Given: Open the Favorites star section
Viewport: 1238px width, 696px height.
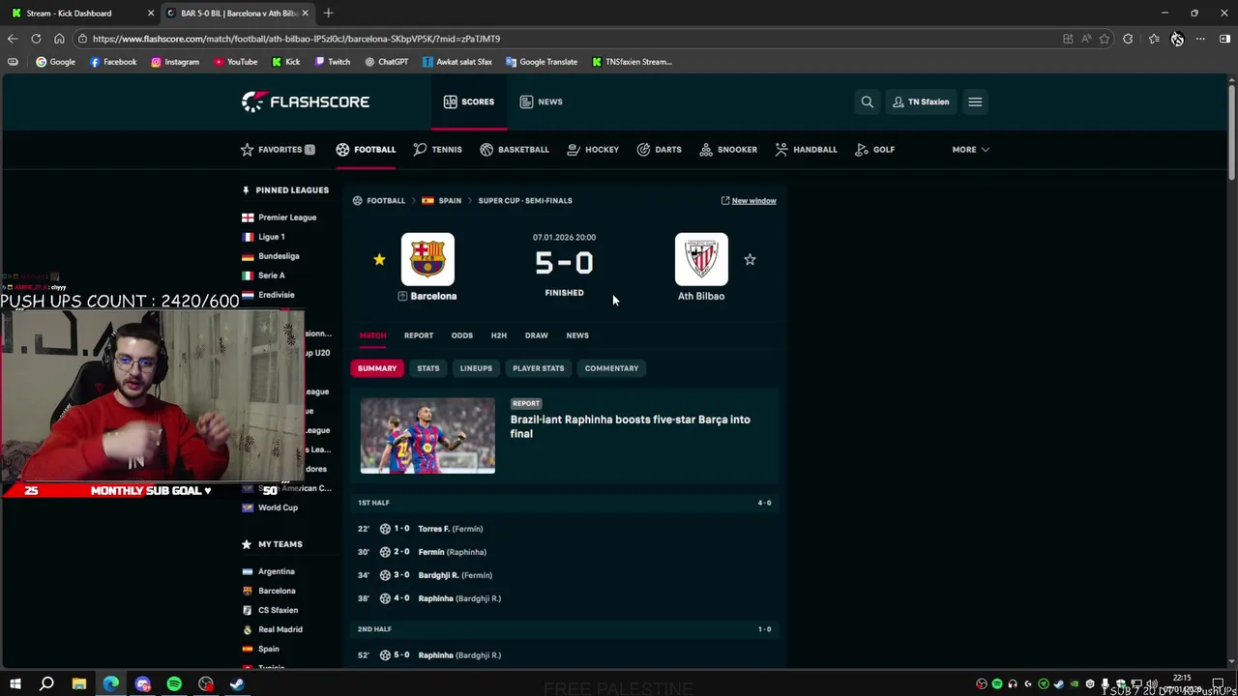Looking at the screenshot, I should click(x=278, y=150).
